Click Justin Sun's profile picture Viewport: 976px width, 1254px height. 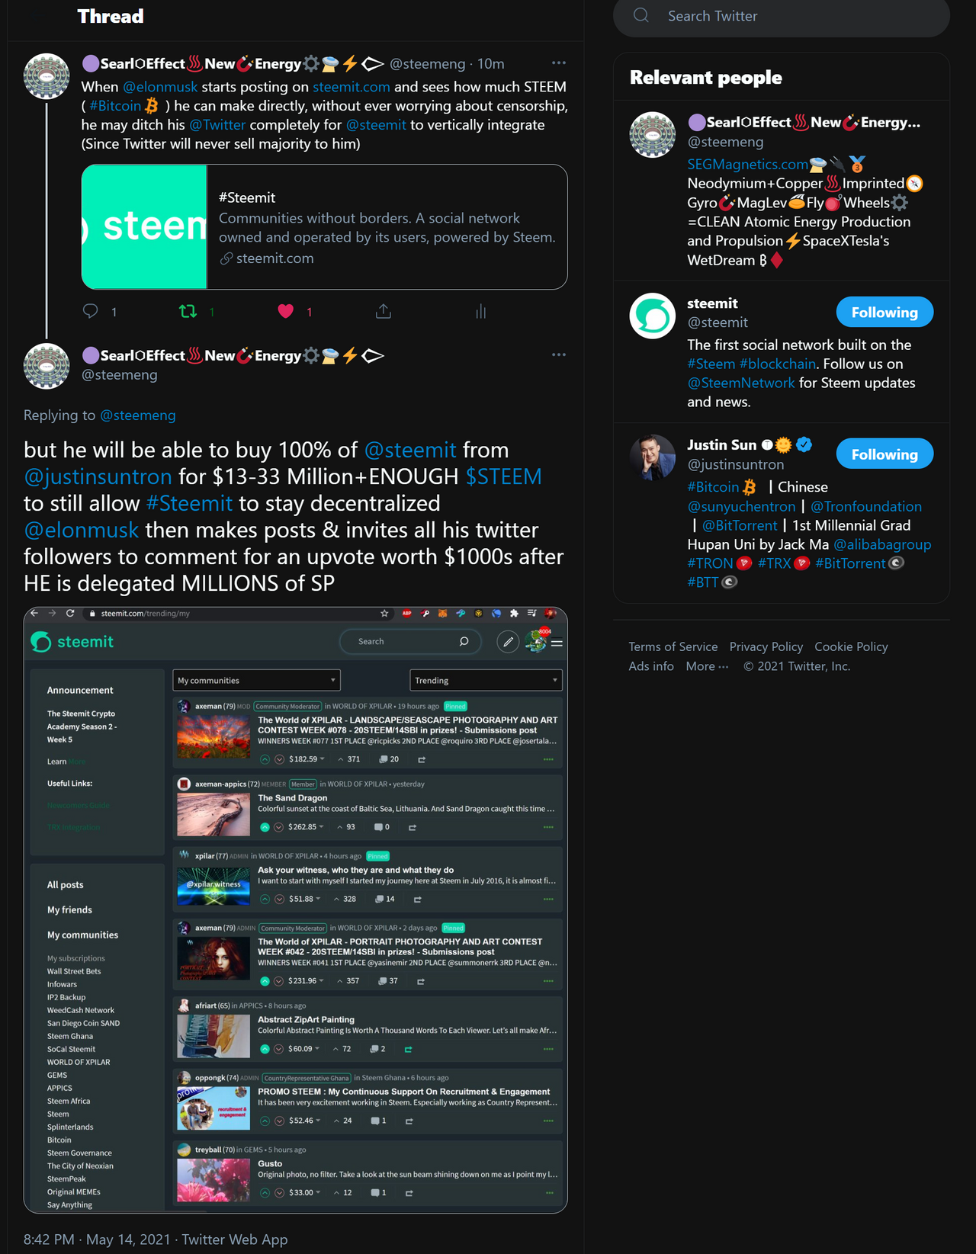[x=653, y=457]
